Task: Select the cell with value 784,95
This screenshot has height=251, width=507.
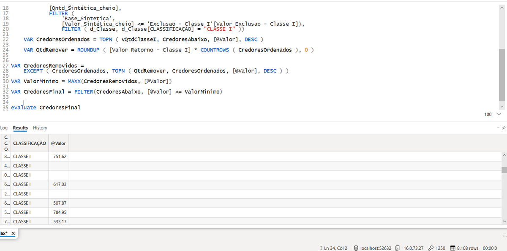Action: click(x=60, y=212)
